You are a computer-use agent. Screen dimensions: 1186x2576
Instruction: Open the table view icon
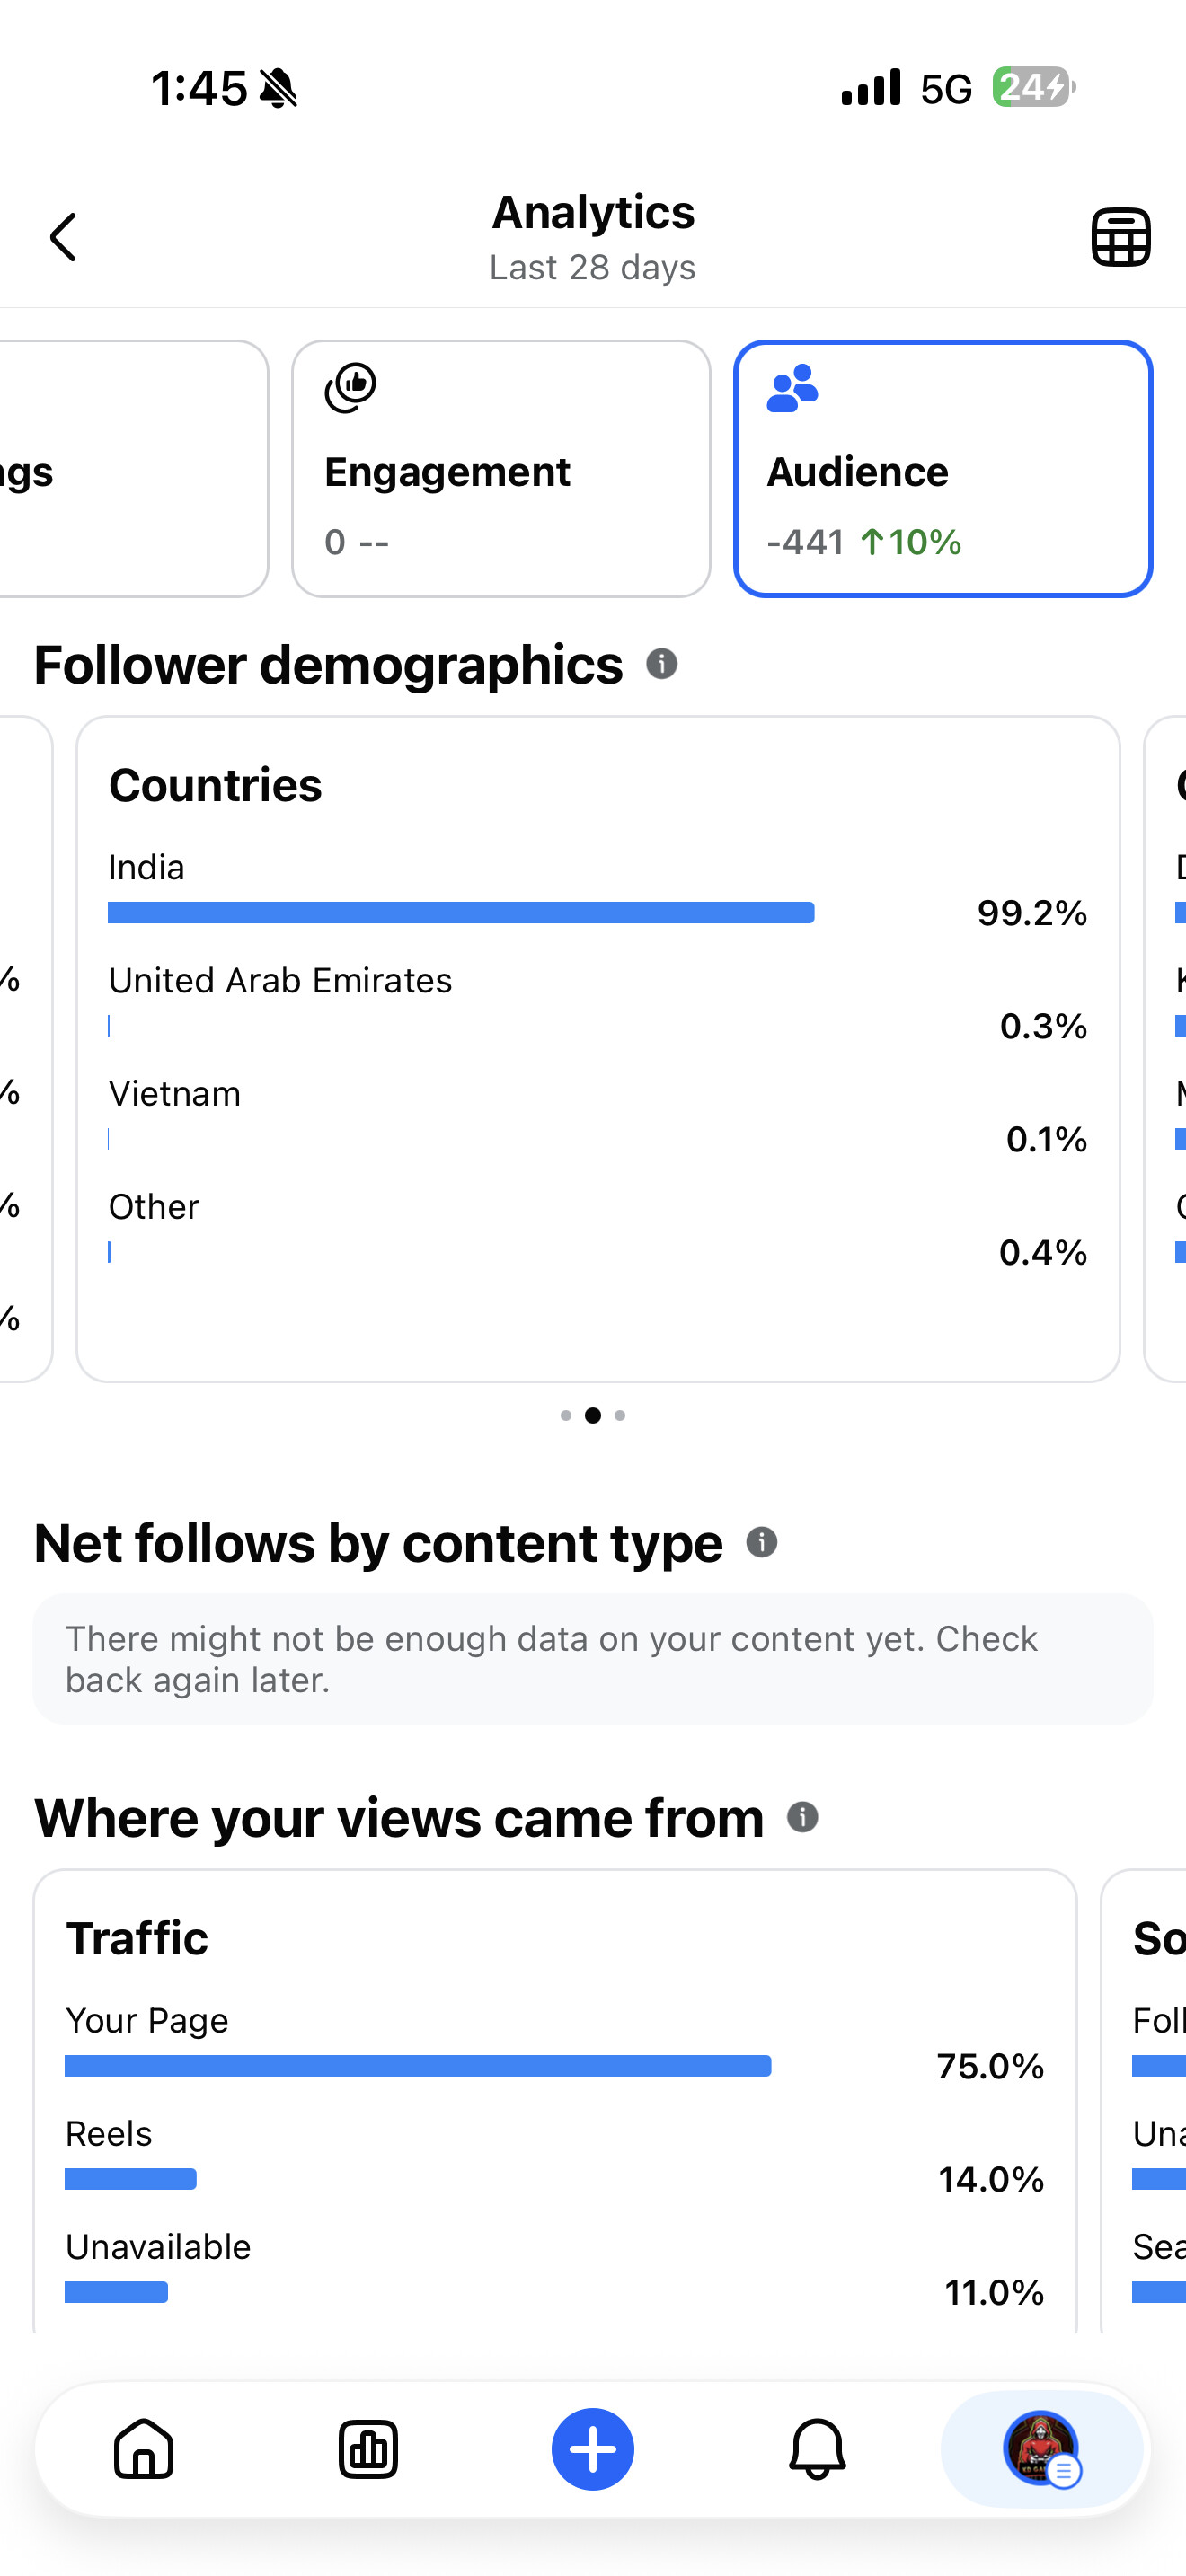coord(1120,237)
